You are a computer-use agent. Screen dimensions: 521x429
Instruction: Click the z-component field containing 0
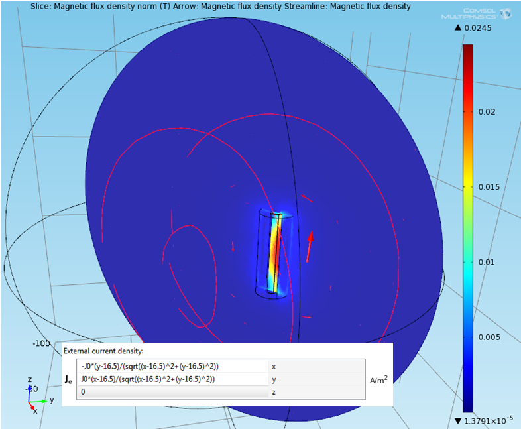click(x=172, y=393)
